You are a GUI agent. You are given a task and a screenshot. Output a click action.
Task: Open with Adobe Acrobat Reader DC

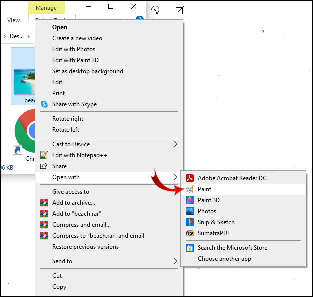pyautogui.click(x=243, y=178)
